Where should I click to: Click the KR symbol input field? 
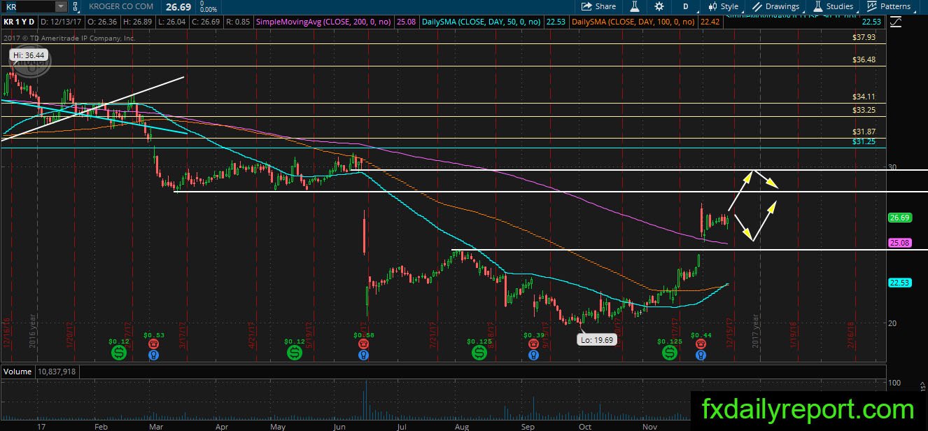28,6
